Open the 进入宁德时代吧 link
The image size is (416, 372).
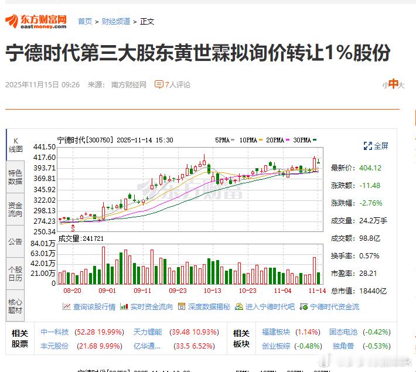tap(270, 307)
